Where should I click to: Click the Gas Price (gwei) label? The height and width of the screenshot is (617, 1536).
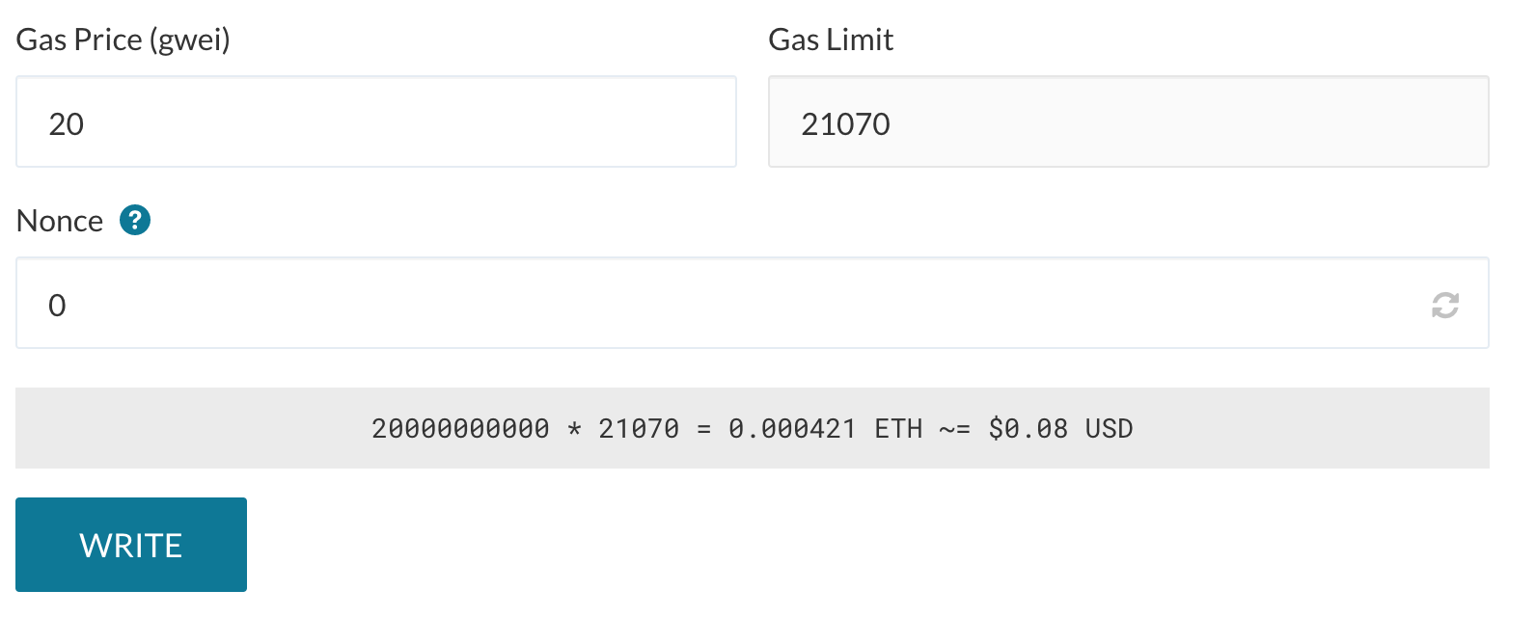coord(123,40)
